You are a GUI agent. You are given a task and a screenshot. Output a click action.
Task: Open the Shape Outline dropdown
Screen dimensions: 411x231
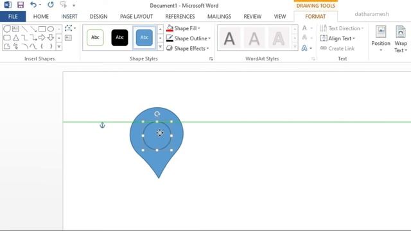click(188, 38)
